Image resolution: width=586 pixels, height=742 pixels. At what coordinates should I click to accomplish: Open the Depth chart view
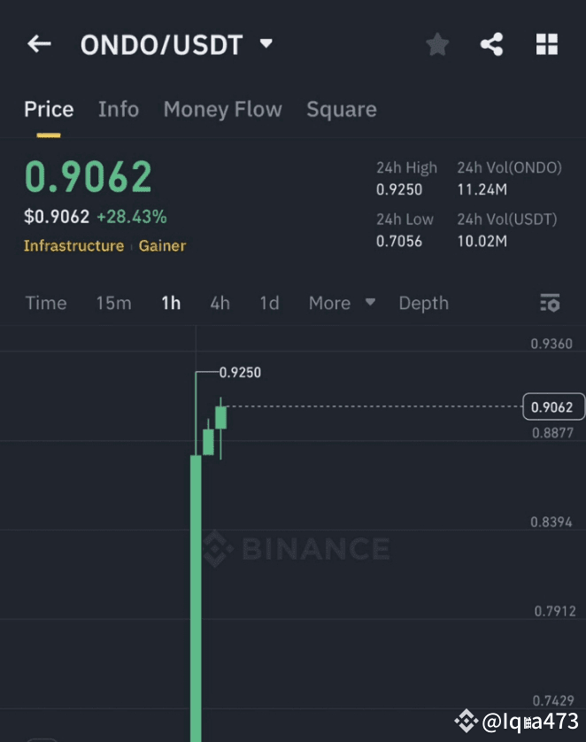pyautogui.click(x=423, y=303)
